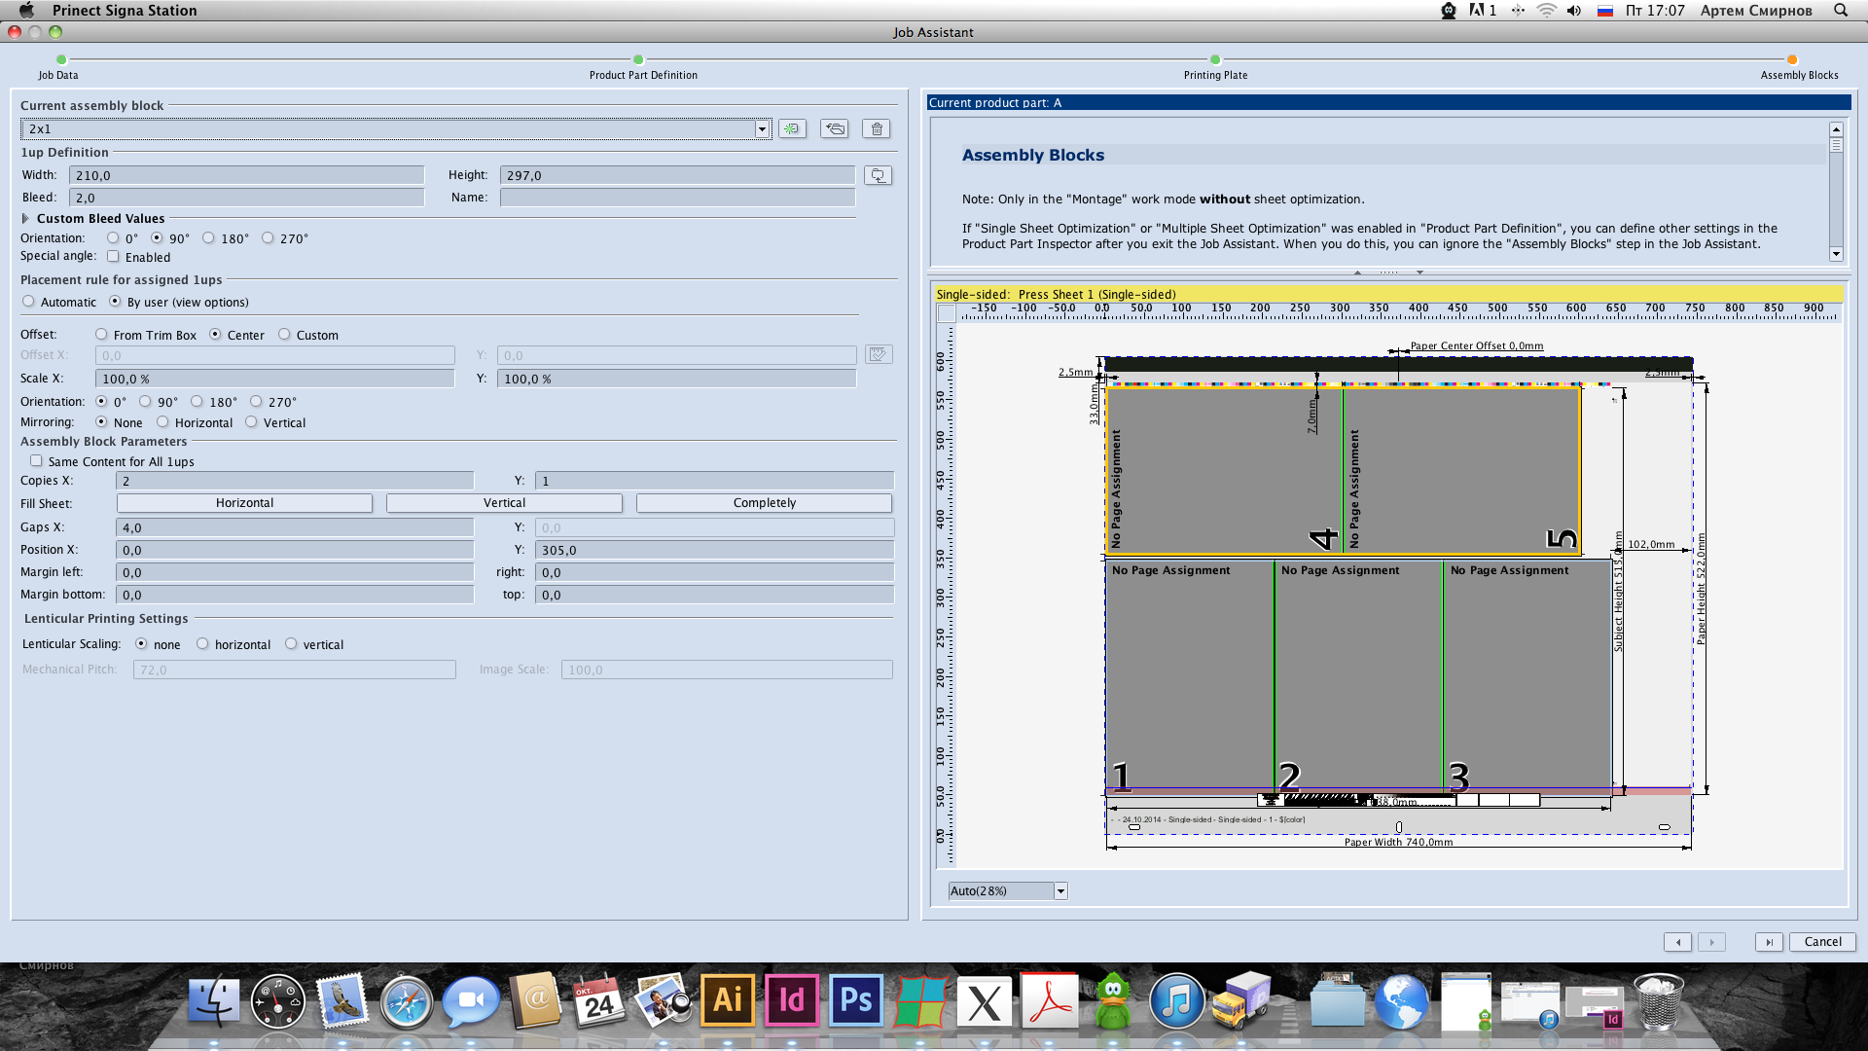Open Adobe InDesign from the dock

(792, 1000)
